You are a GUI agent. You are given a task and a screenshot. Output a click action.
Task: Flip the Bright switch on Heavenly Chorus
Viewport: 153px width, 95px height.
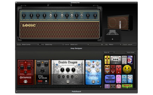tap(93, 66)
